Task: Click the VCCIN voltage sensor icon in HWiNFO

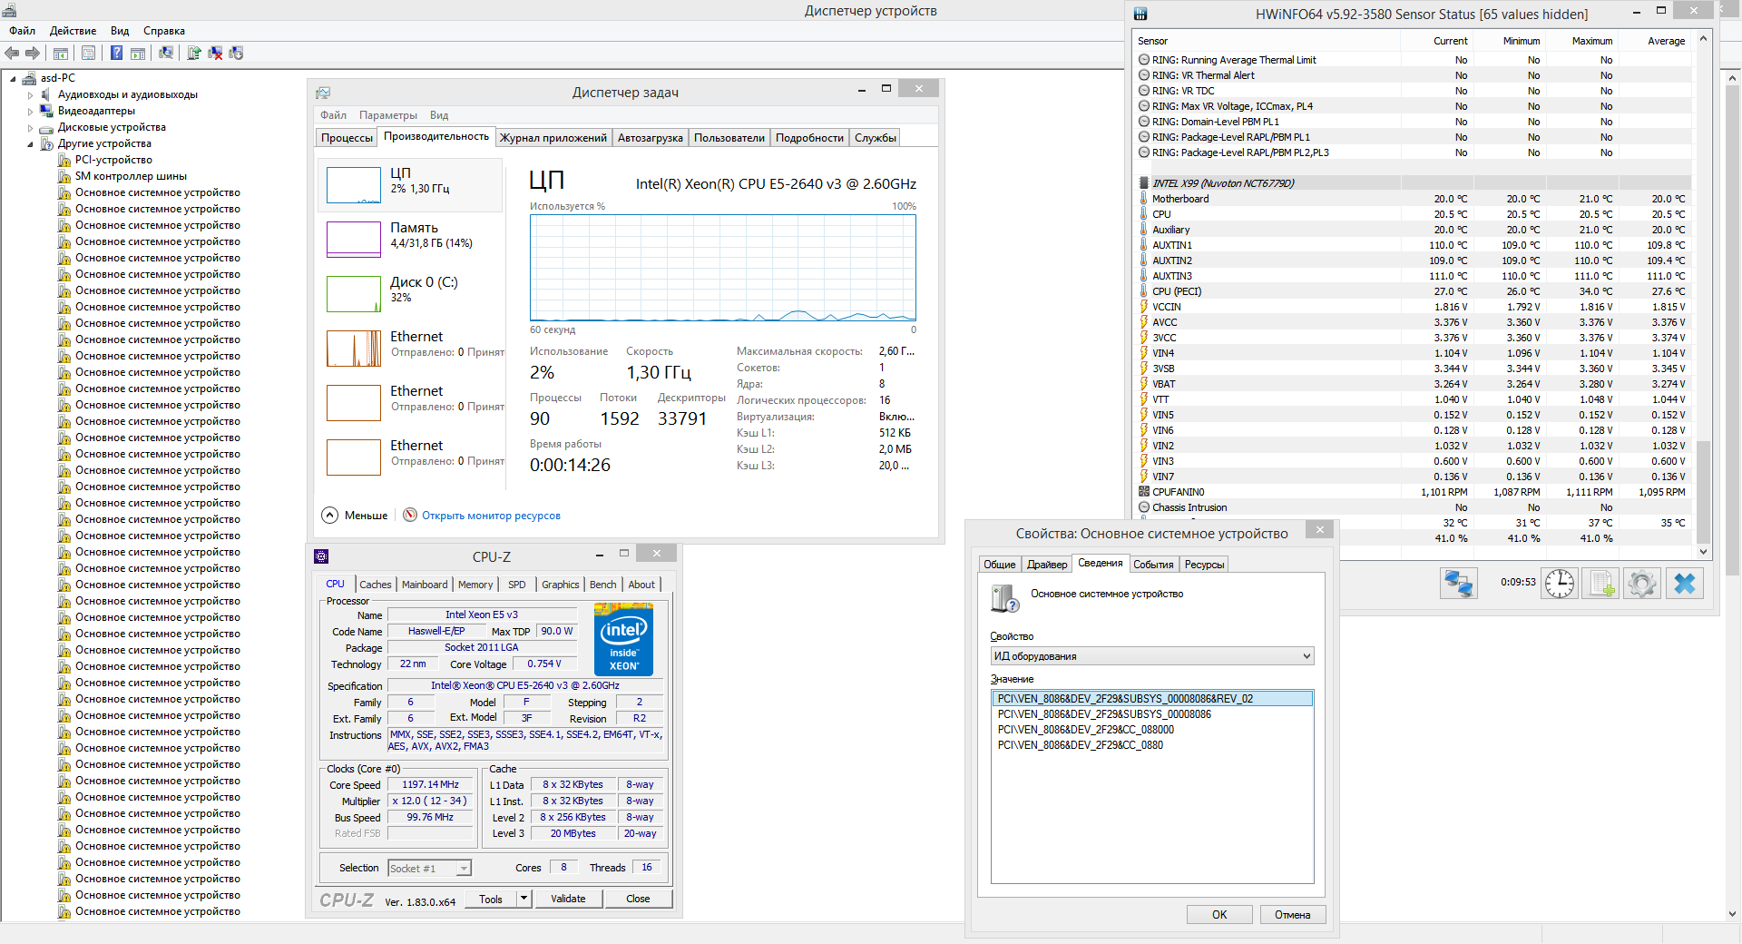Action: click(1144, 307)
